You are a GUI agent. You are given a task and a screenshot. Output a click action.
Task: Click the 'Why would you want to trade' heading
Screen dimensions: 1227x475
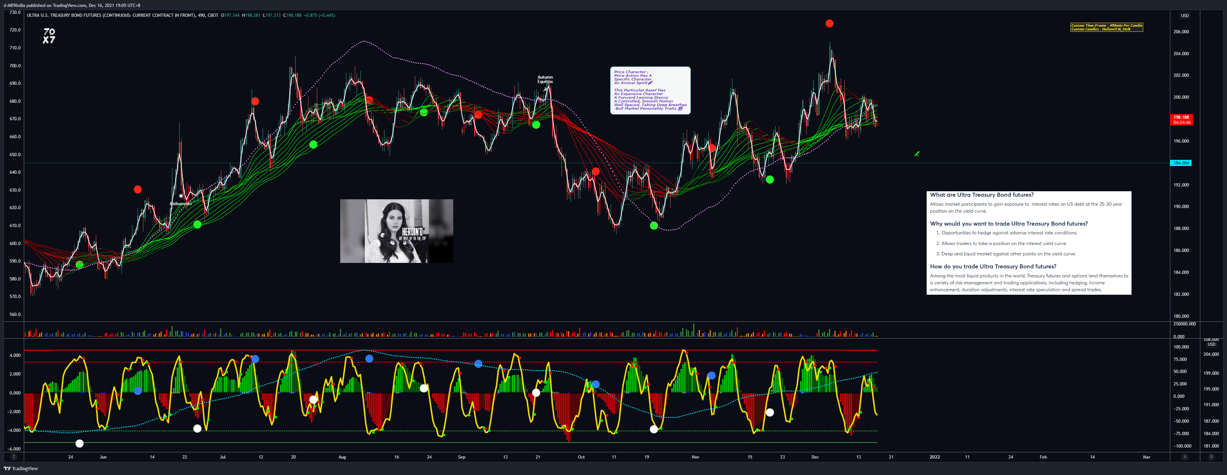(1009, 224)
